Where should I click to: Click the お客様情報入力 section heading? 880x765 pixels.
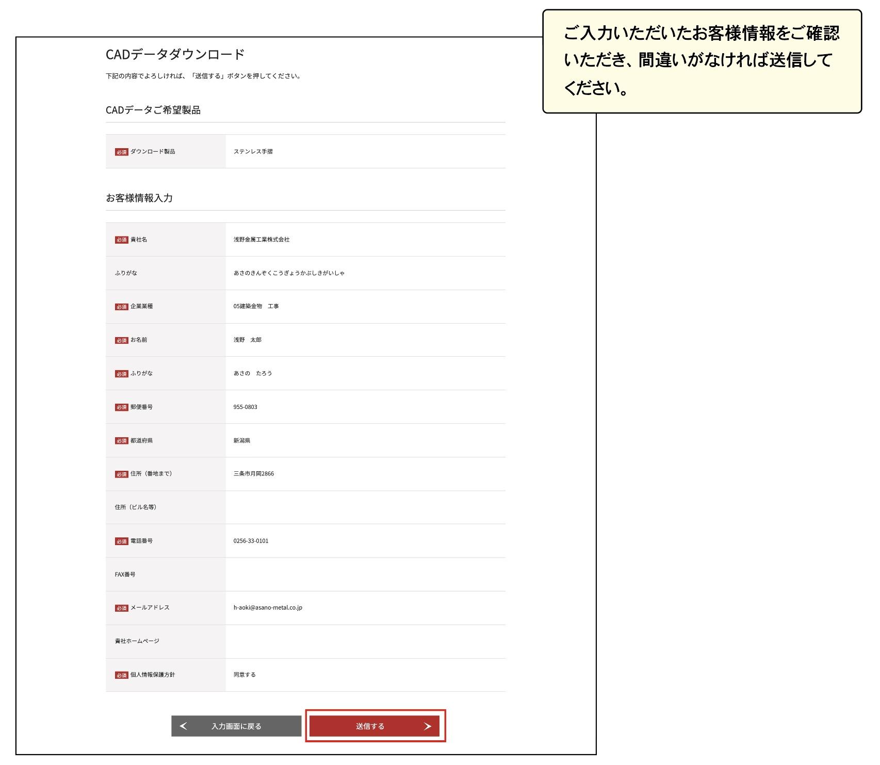[x=139, y=198]
